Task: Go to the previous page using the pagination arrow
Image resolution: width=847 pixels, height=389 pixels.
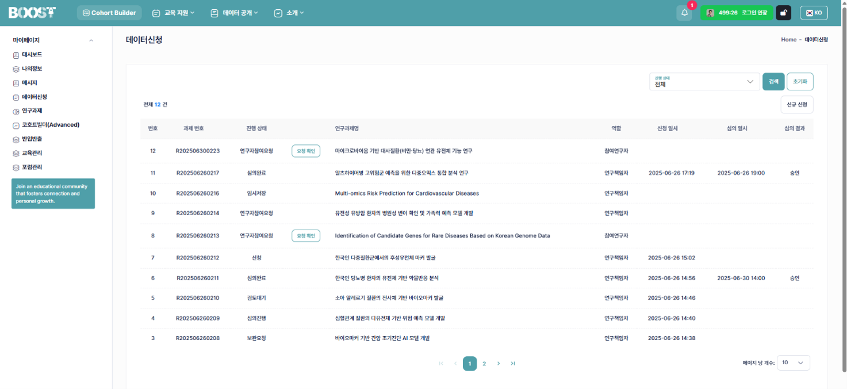Action: [455, 364]
